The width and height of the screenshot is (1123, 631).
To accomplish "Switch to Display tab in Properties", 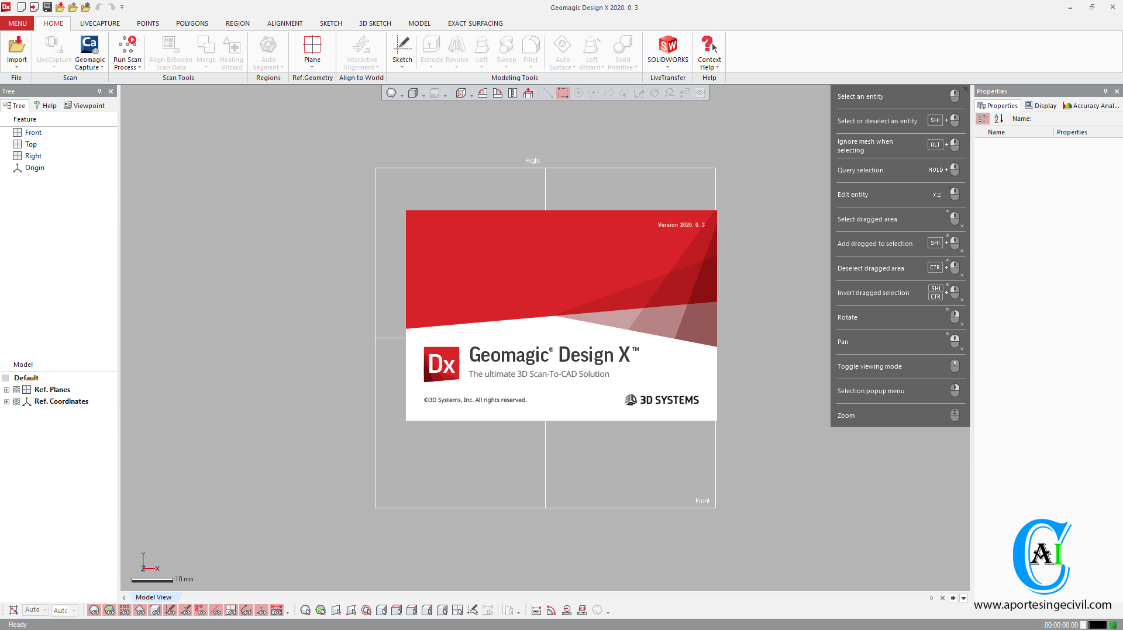I will click(1041, 106).
